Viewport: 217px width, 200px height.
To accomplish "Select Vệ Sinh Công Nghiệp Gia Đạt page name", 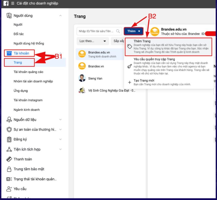I will [112, 90].
